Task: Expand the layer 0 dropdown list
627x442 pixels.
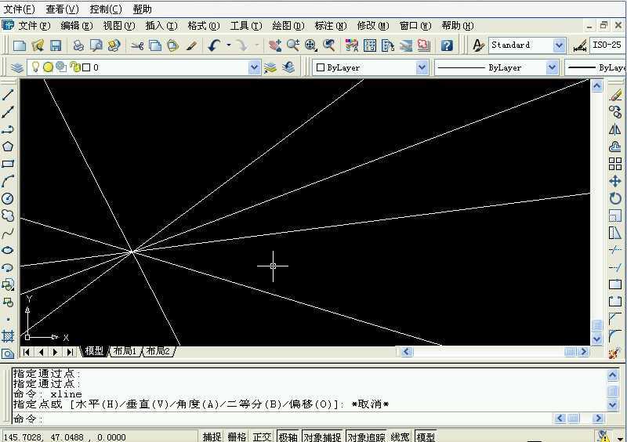Action: (254, 67)
